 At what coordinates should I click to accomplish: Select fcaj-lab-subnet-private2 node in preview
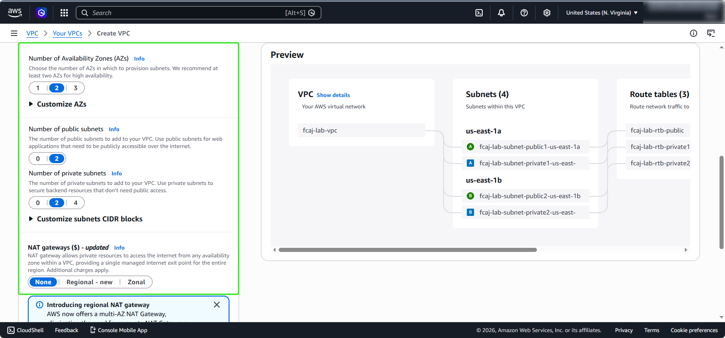(x=526, y=212)
